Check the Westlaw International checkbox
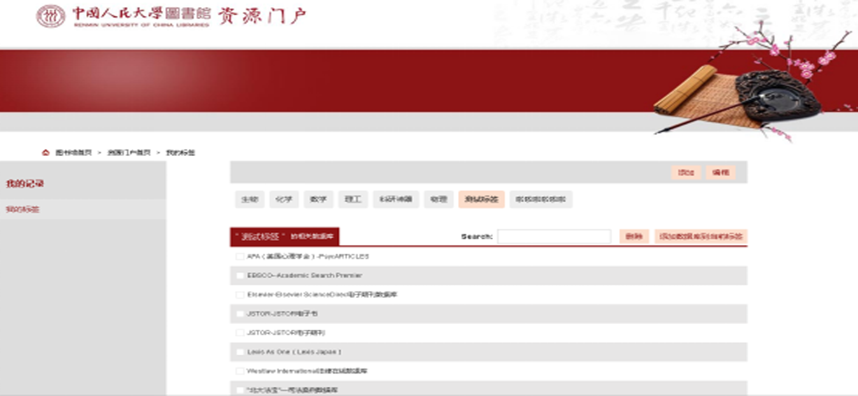Image resolution: width=858 pixels, height=396 pixels. click(x=240, y=371)
